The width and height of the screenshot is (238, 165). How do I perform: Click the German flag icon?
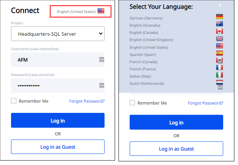point(219,17)
